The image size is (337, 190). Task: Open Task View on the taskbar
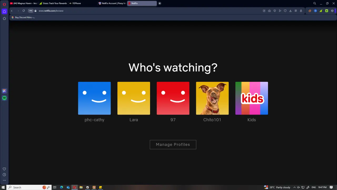point(55,187)
